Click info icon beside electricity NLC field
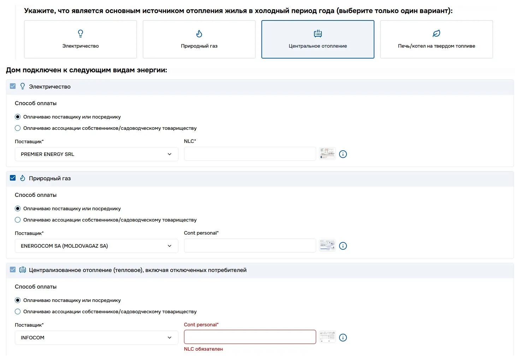This screenshot has height=357, width=515. click(x=343, y=154)
